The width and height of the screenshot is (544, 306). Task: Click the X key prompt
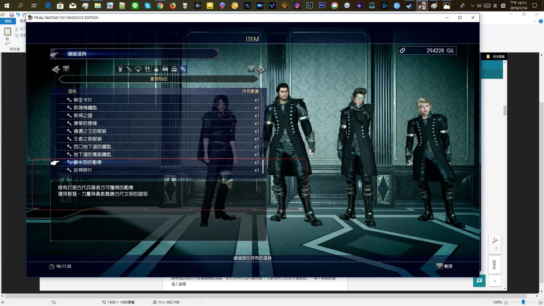click(251, 69)
